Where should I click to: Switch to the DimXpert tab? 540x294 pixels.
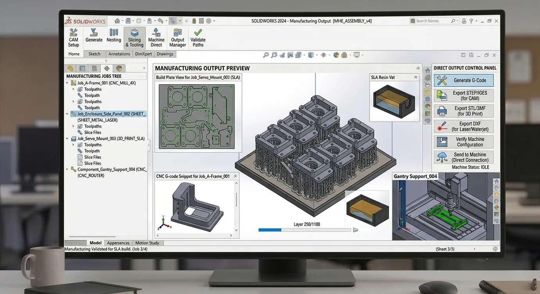click(143, 54)
